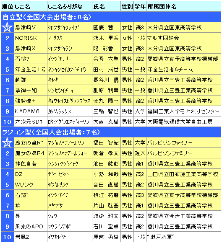This screenshot has width=222, height=243.
Task: Click the robot name NORISK
Action: [x=26, y=38]
